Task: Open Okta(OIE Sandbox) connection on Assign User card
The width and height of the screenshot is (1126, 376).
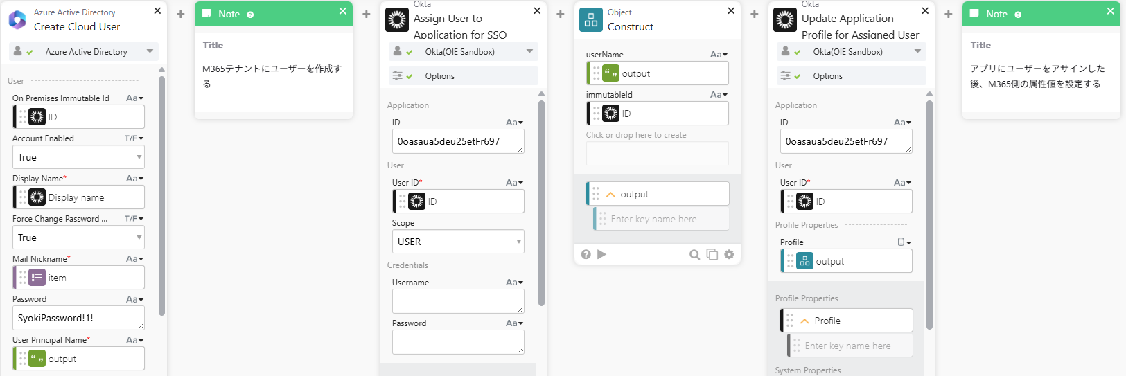Action: pyautogui.click(x=464, y=52)
